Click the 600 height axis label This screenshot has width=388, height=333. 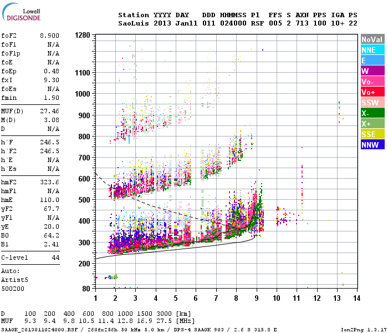pos(84,179)
